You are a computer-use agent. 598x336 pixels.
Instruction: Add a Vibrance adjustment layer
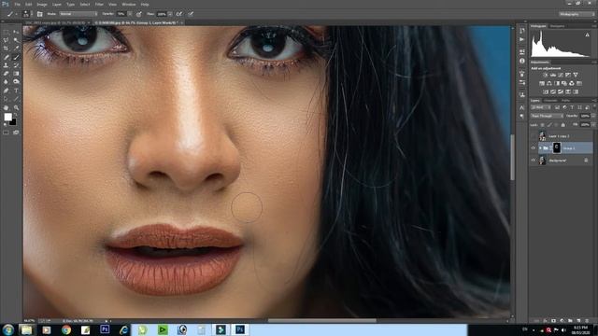pos(576,75)
